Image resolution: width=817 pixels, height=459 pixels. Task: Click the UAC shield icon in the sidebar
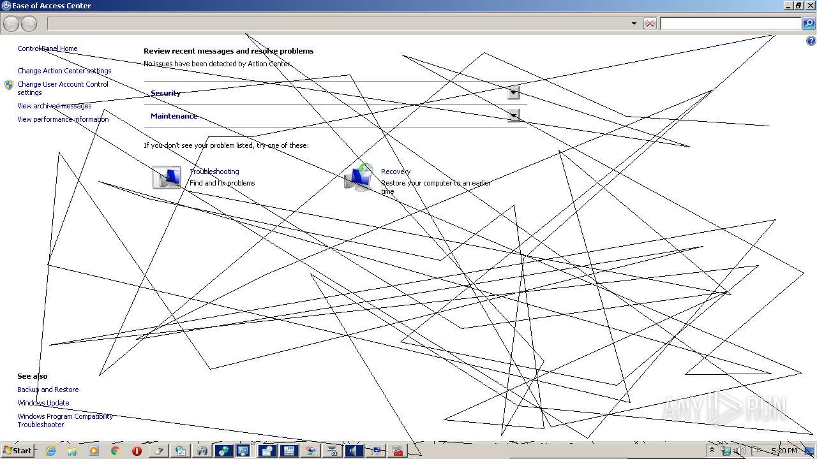coord(9,85)
